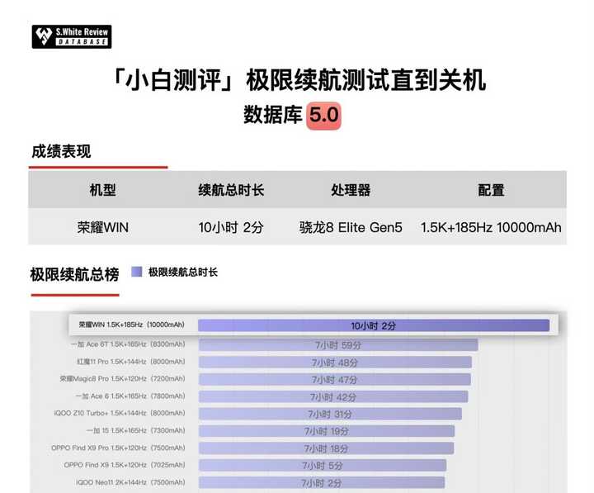Click the 7小时 18分 bar

[x=326, y=448]
